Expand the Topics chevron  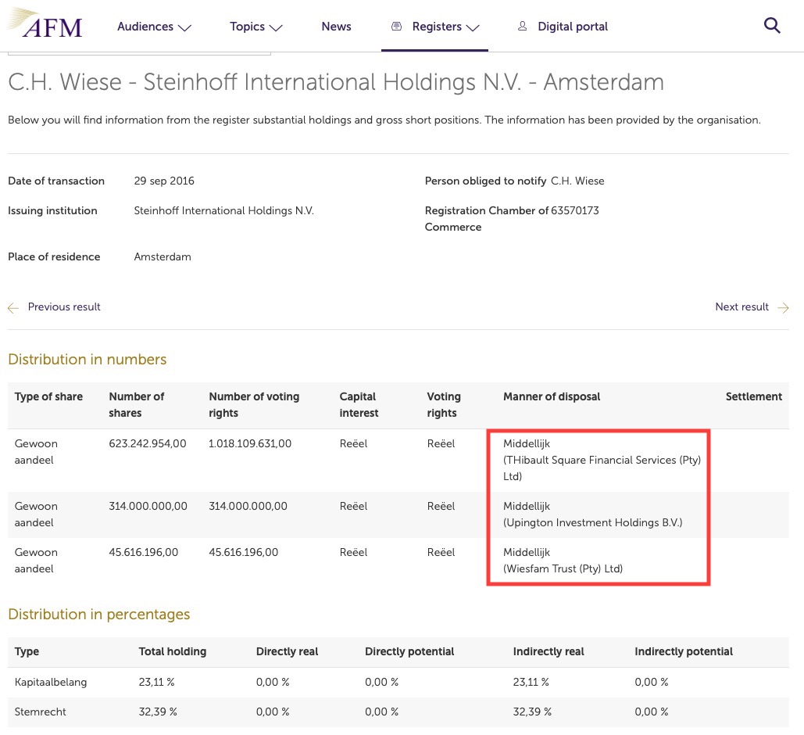coord(276,27)
